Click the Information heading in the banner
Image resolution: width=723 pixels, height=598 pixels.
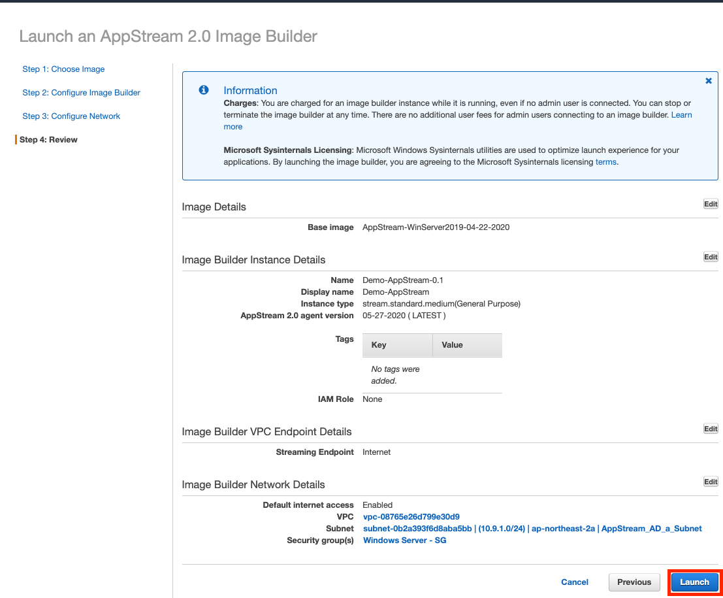pos(250,90)
